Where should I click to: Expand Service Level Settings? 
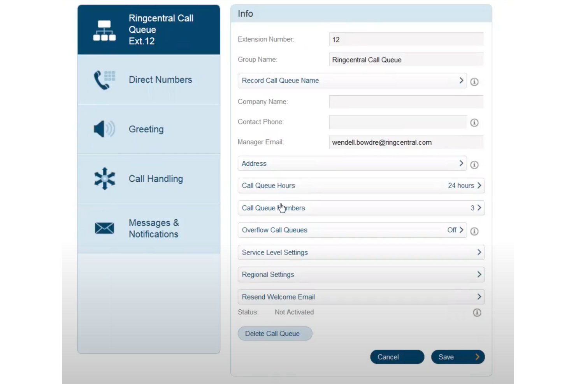(360, 252)
